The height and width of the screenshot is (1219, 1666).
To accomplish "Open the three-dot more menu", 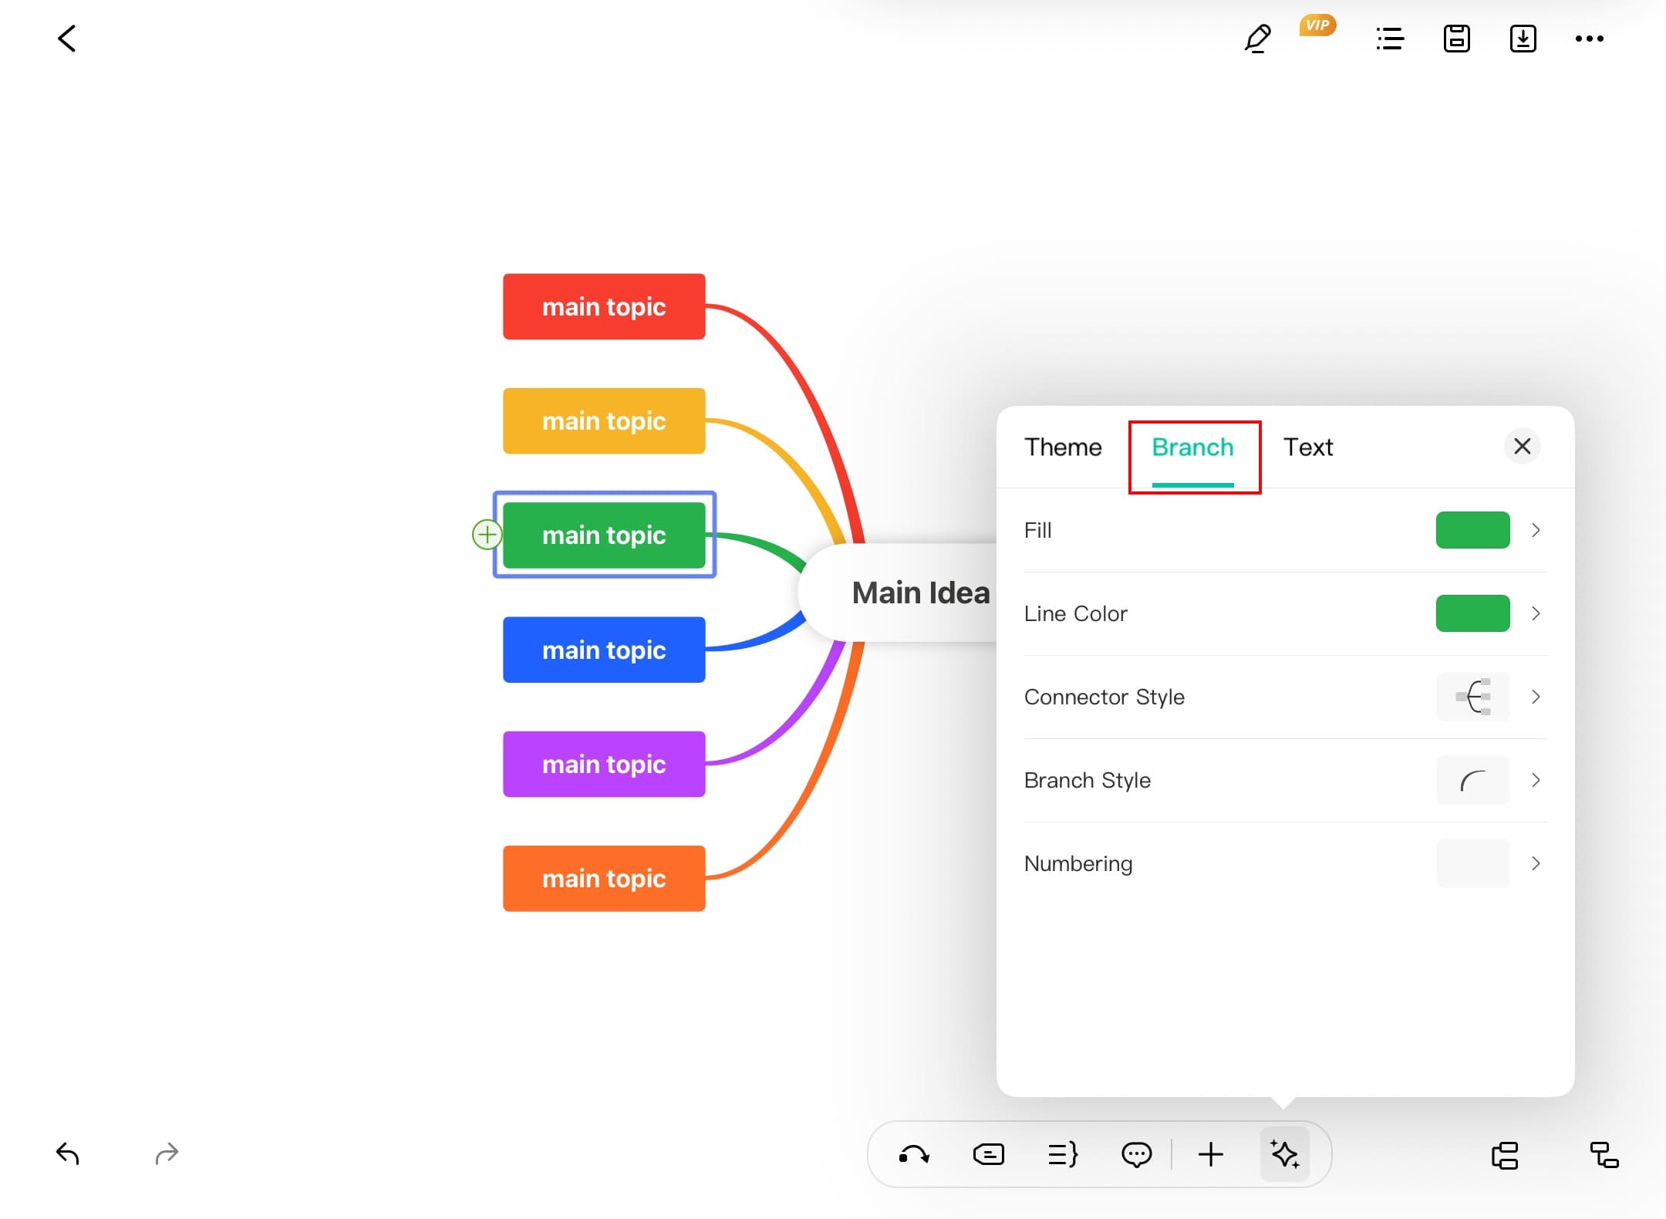I will [x=1589, y=39].
